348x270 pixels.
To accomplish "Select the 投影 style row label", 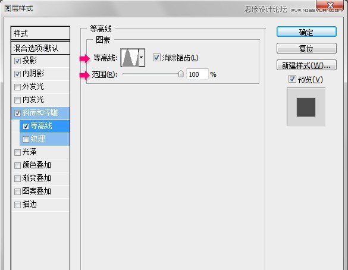I will 30,60.
